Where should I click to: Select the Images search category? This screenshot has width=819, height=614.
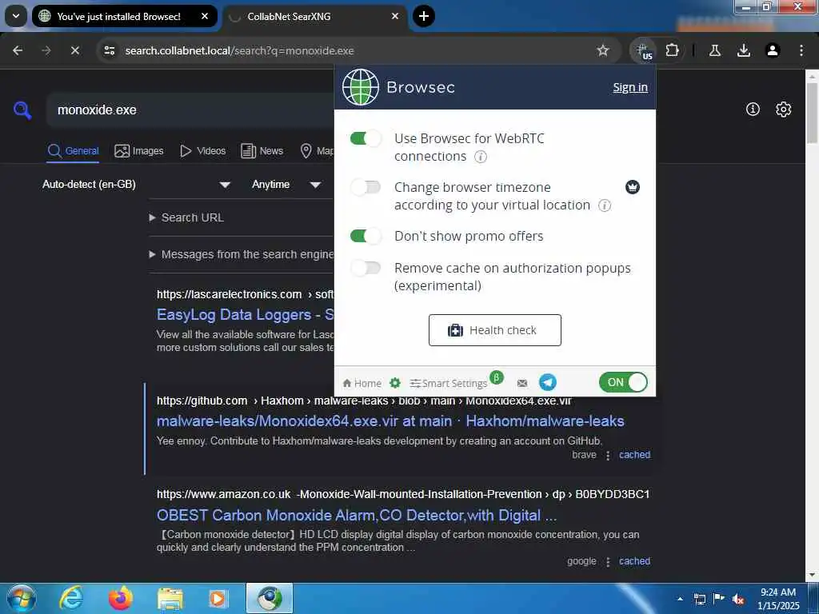point(139,151)
